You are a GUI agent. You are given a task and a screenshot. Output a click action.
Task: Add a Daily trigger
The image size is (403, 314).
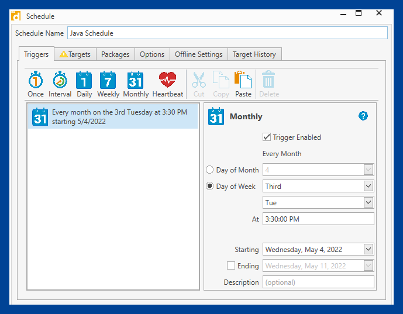(84, 84)
